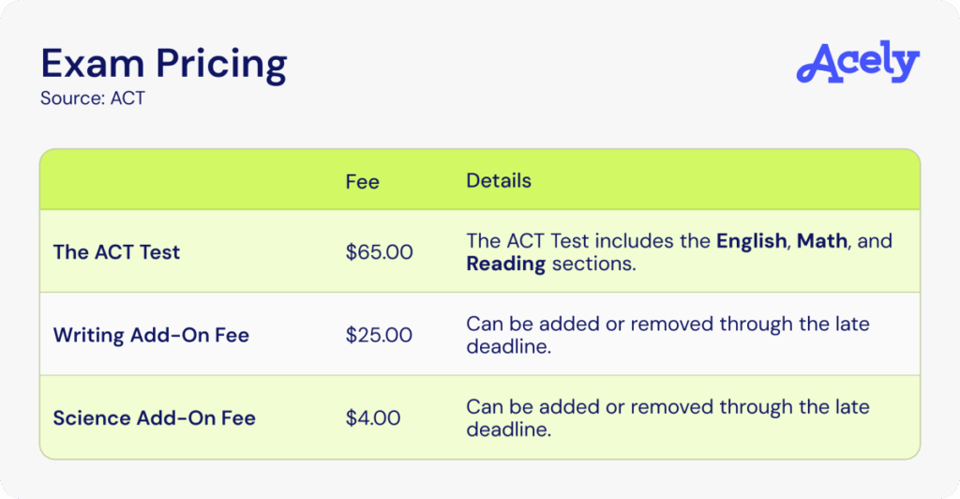Select the "Details" column header
The height and width of the screenshot is (499, 960).
499,180
